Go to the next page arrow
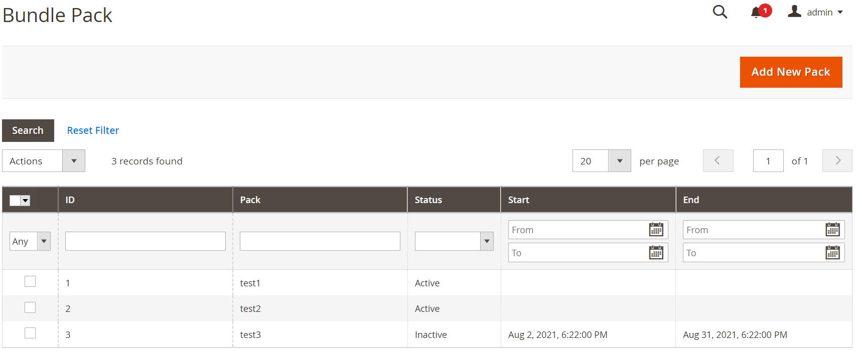 [x=837, y=161]
